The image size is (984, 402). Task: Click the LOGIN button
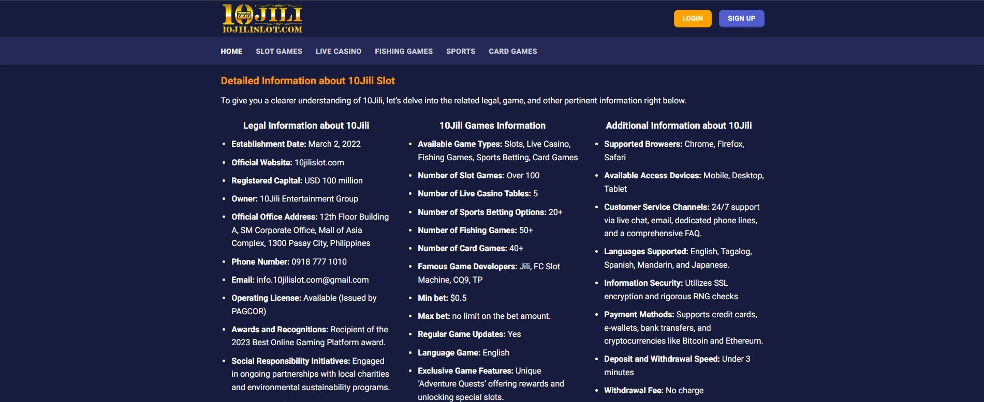pos(693,19)
